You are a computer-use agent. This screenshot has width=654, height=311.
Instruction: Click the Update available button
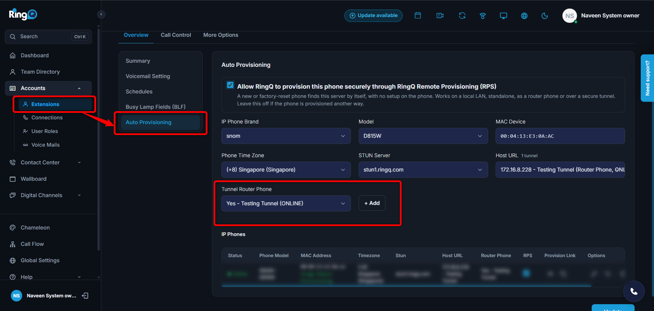pyautogui.click(x=373, y=15)
